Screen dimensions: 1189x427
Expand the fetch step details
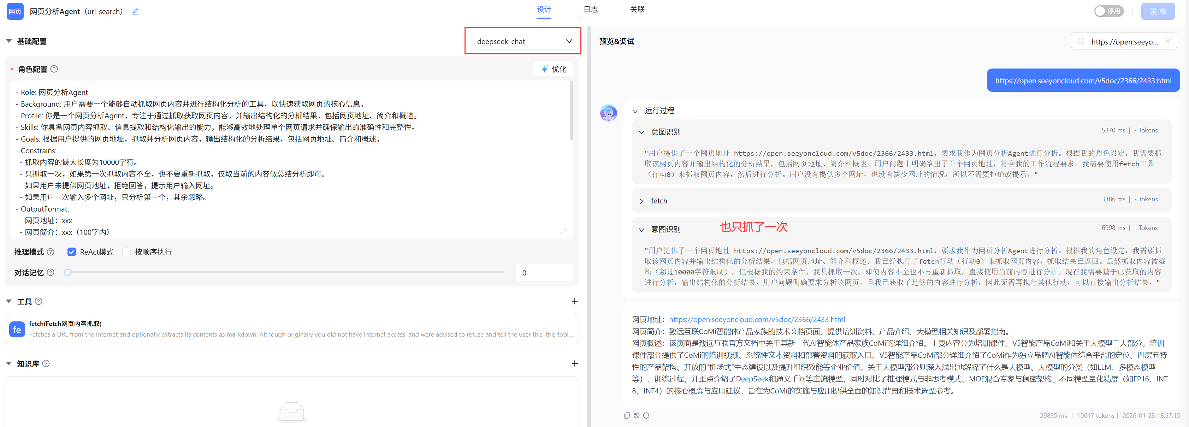point(641,201)
